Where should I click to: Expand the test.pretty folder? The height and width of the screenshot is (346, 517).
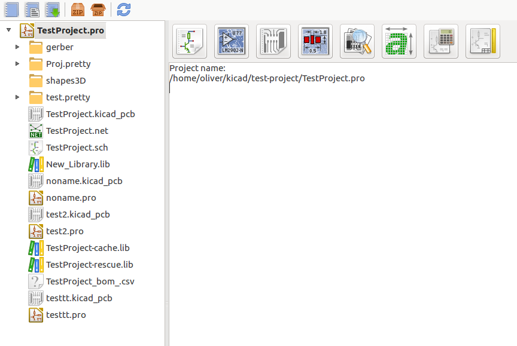click(x=17, y=97)
